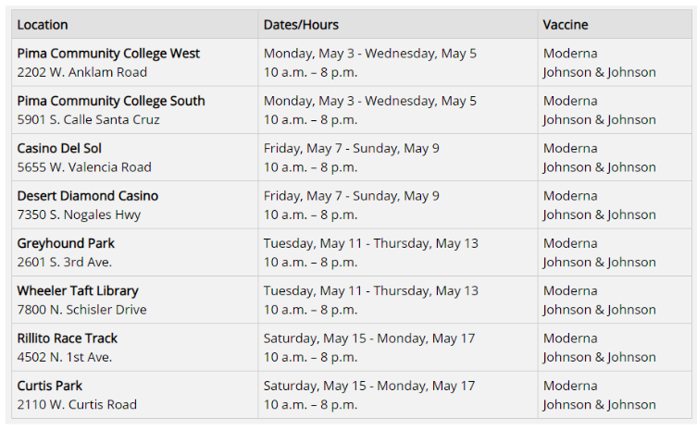Screen dimensions: 697x442
Task: Click the 5655 W. Valencia Road address
Action: point(84,167)
